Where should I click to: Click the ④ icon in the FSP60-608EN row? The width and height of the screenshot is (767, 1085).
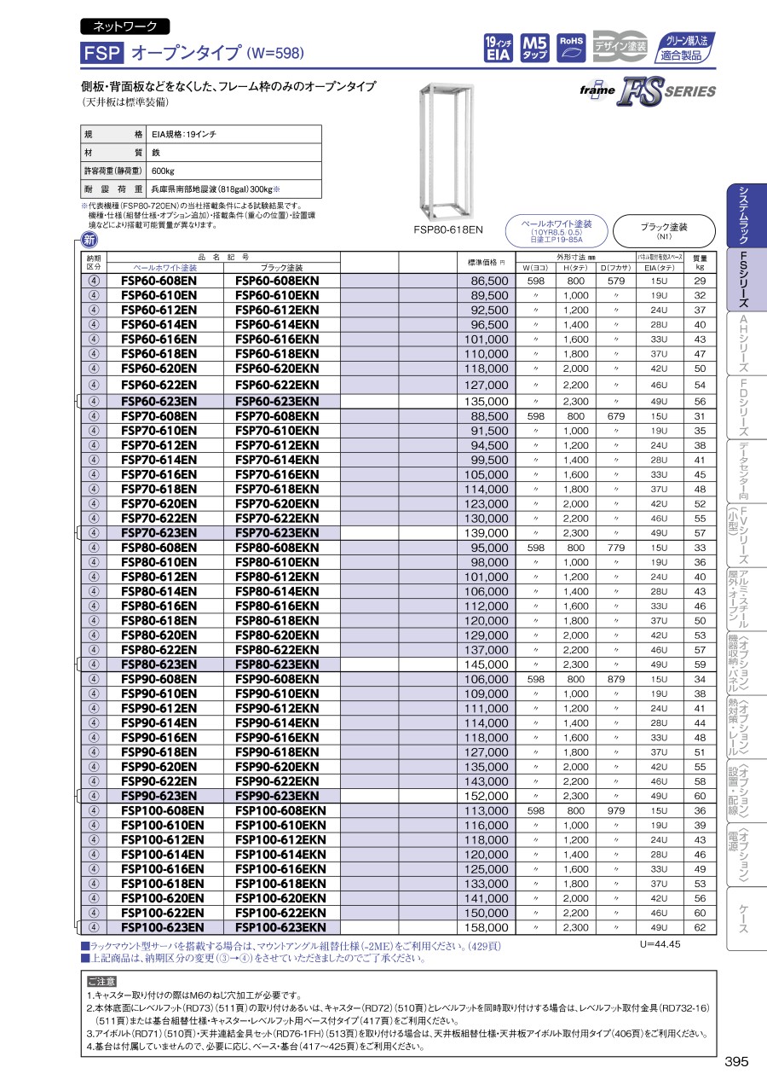(x=94, y=281)
